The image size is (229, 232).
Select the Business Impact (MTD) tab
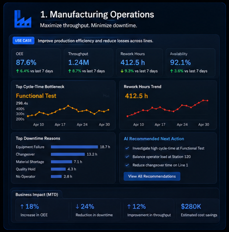pos(37,194)
